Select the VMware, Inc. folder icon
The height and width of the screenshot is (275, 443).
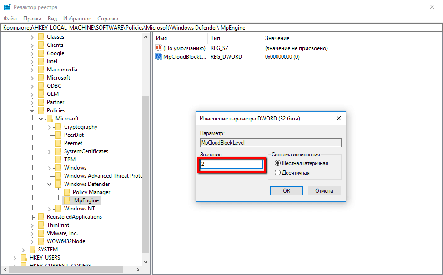pyautogui.click(x=41, y=233)
